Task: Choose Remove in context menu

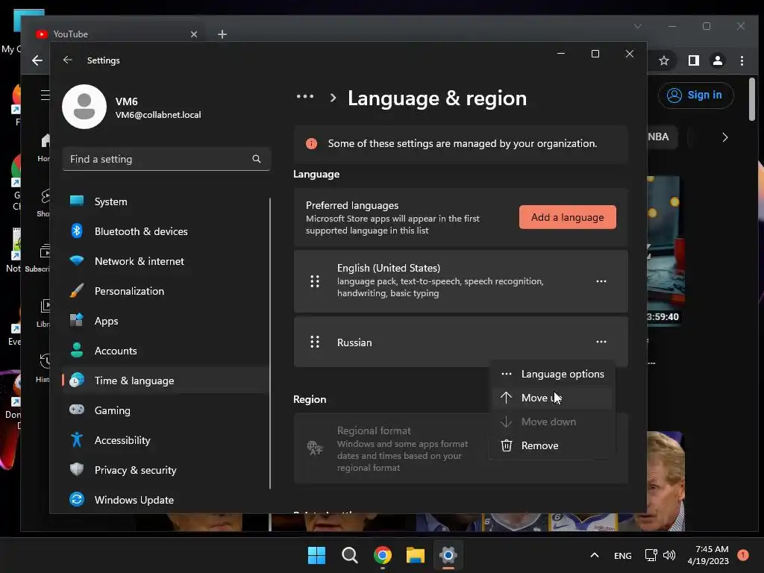Action: [551, 445]
